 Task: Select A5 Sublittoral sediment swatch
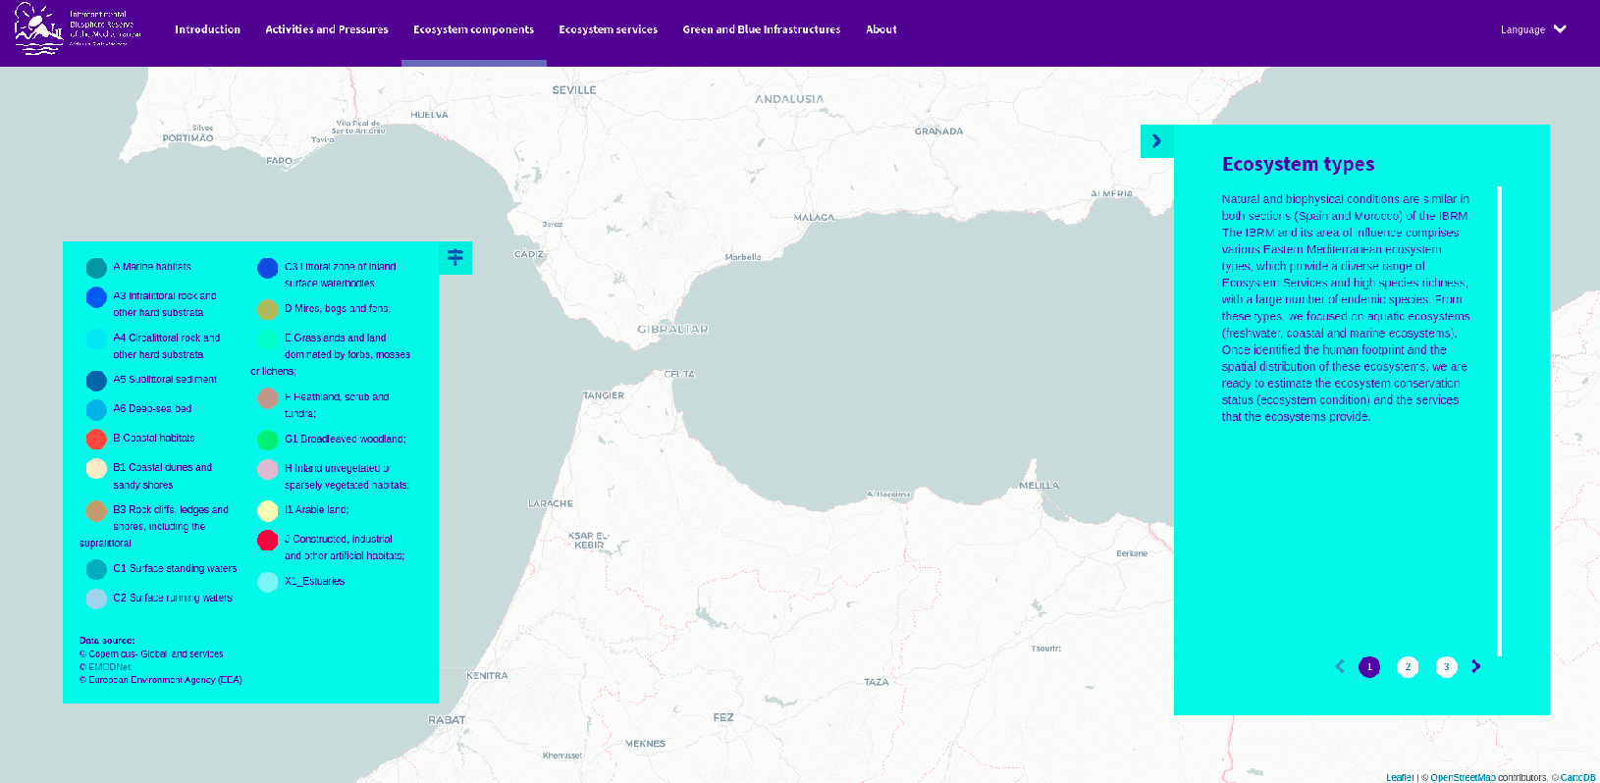point(96,381)
